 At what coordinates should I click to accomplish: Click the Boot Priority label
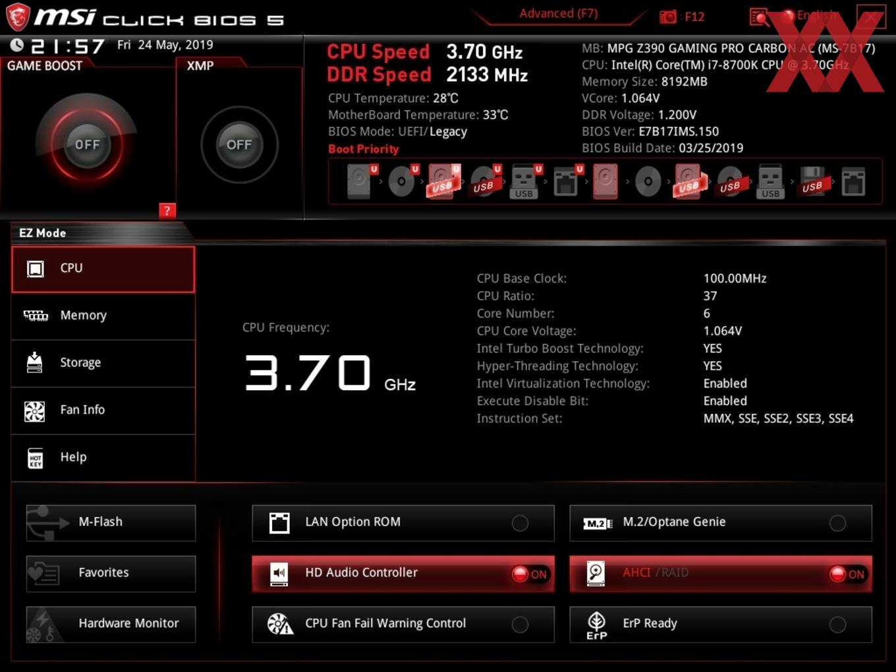click(364, 149)
